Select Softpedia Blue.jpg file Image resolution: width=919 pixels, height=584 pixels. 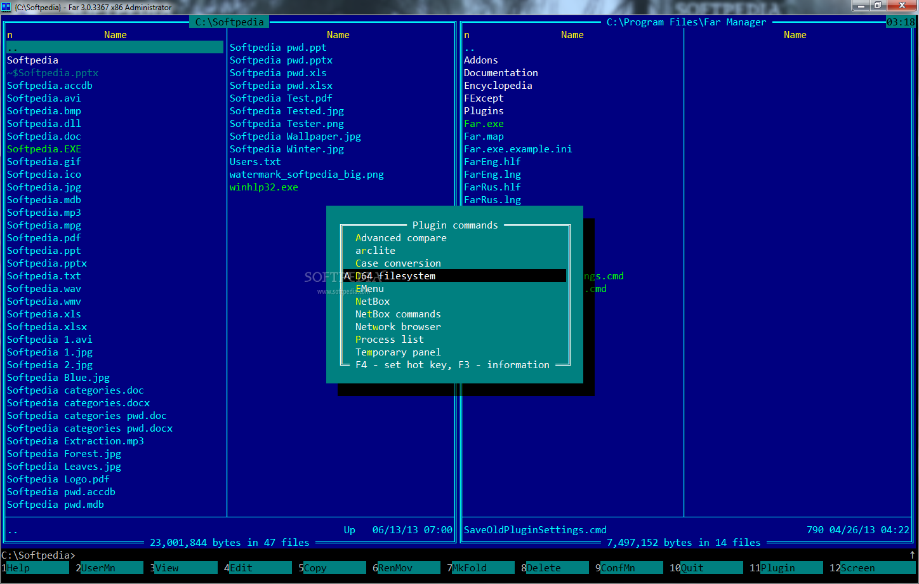pyautogui.click(x=58, y=378)
